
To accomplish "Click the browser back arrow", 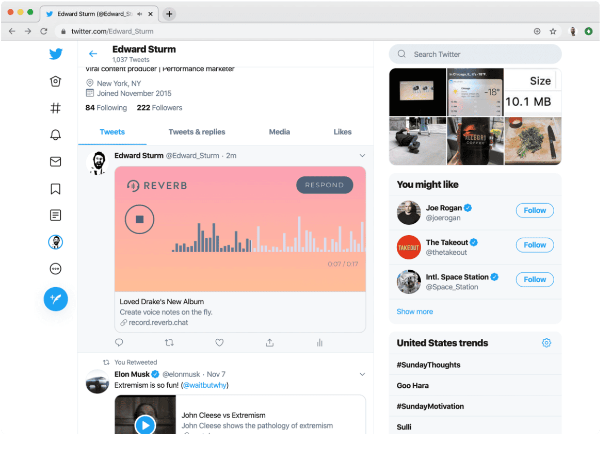I will 12,31.
